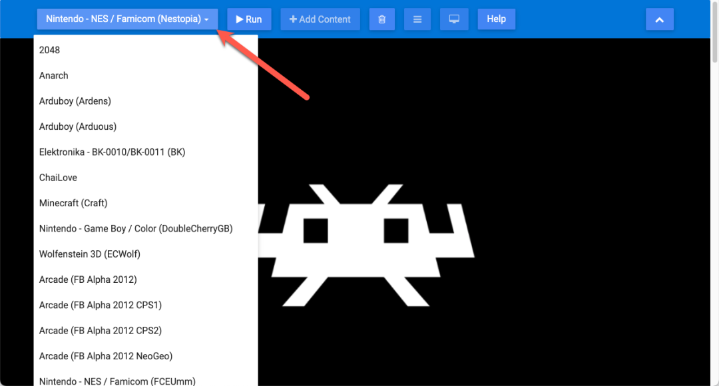Viewport: 719px width, 386px height.
Task: Select Arcade (FB Alpha 2012 CPS2)
Action: pos(146,331)
